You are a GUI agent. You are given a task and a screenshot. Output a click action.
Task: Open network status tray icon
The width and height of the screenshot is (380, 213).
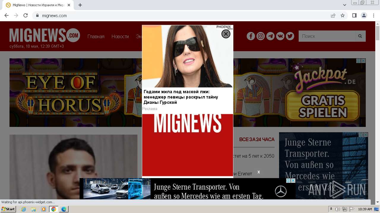[345, 209]
